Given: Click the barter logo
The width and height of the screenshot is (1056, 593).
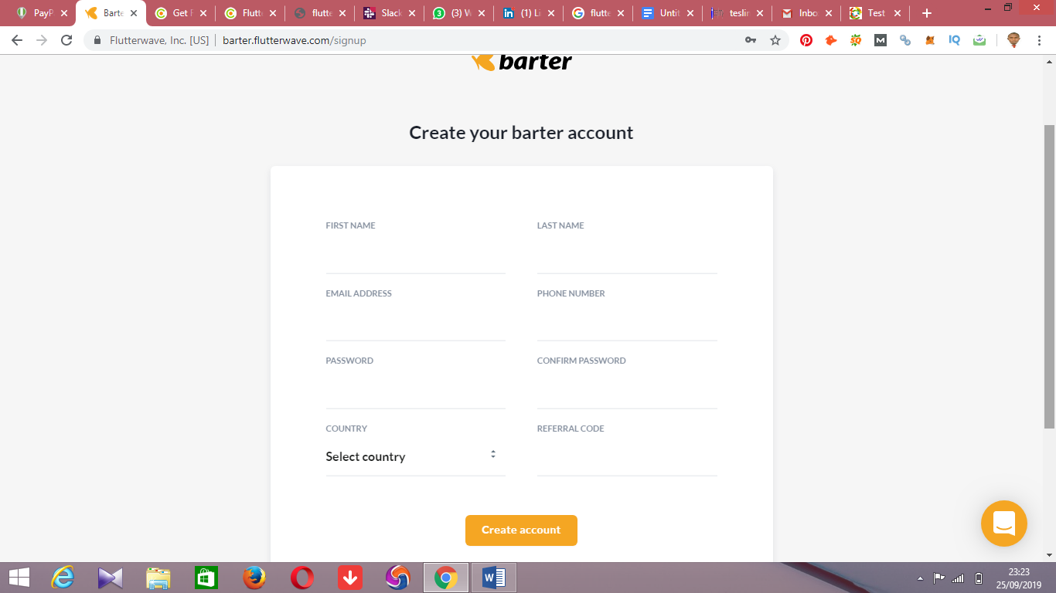Looking at the screenshot, I should pyautogui.click(x=522, y=62).
